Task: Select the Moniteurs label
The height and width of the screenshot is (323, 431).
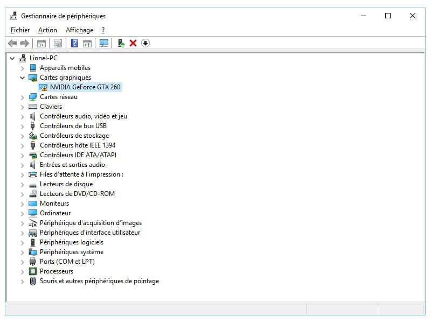Action: point(54,203)
